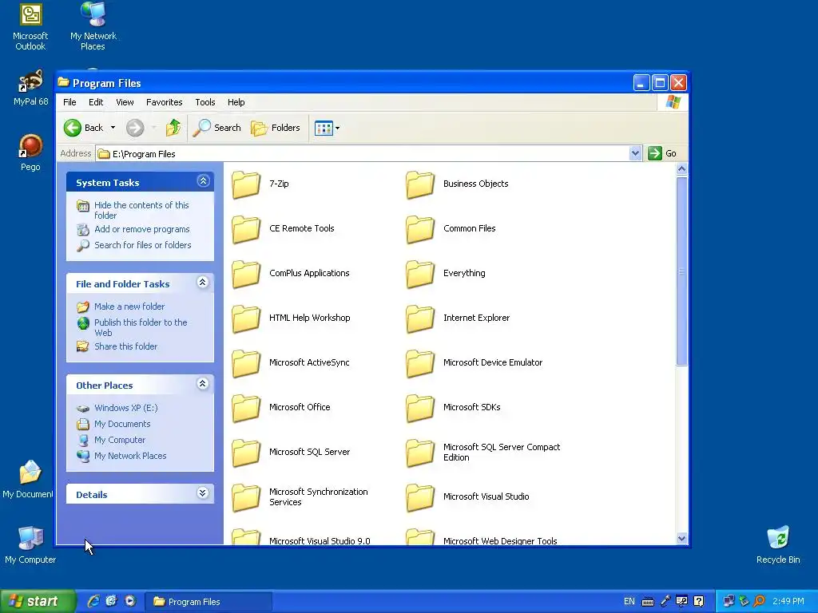Click the Windows flag logo in menu bar
Viewport: 818px width, 613px height.
pos(673,102)
